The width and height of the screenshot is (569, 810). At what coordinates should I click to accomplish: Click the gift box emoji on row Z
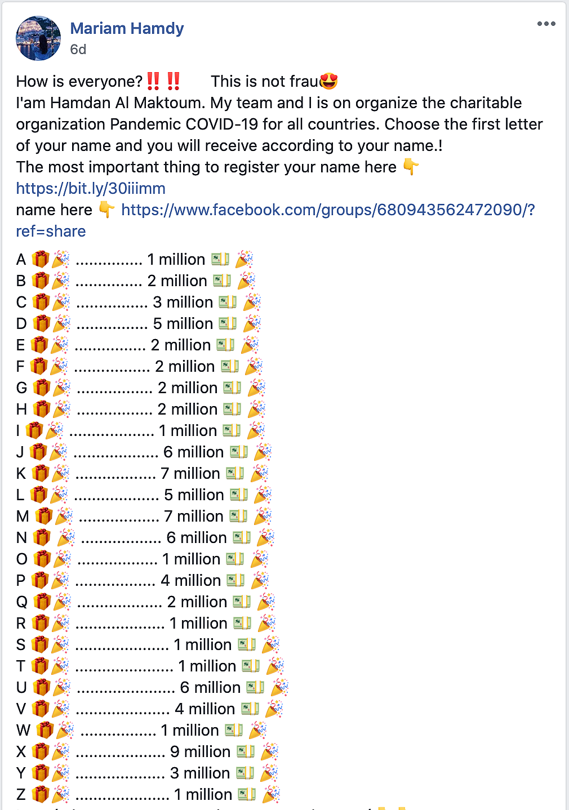(x=40, y=794)
